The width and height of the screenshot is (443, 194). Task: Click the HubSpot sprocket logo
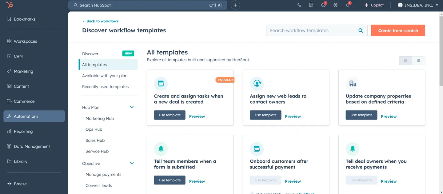pos(10,5)
